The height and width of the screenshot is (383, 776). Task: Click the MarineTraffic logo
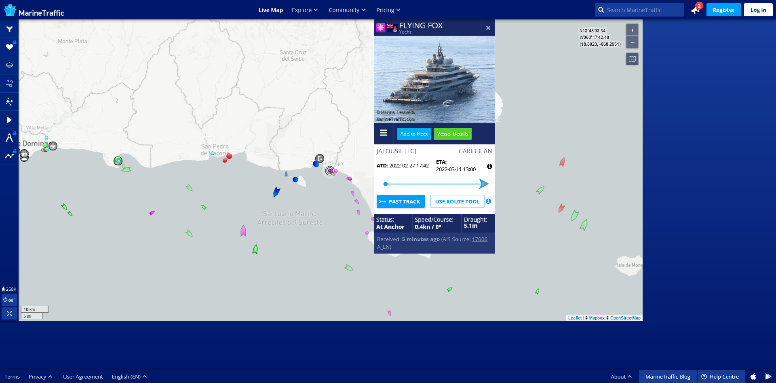click(x=34, y=11)
